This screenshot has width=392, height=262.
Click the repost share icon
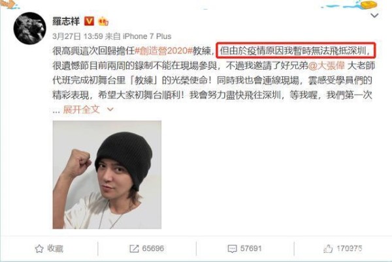(x=134, y=248)
